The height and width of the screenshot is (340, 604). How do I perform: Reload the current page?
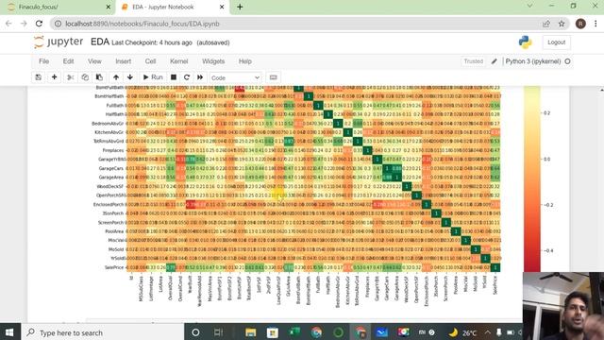coord(39,24)
